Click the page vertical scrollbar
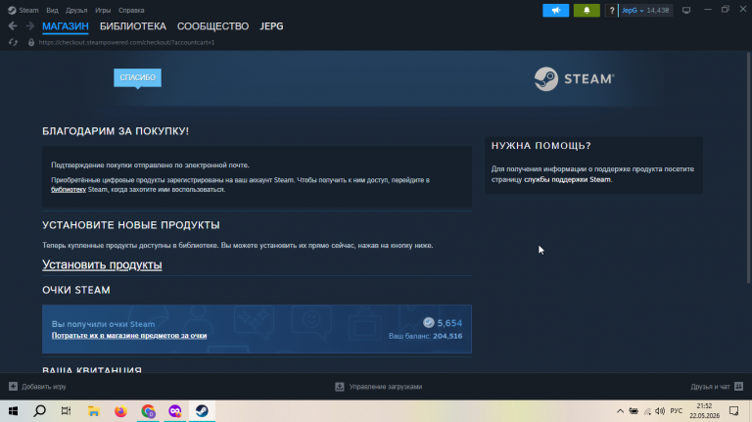The height and width of the screenshot is (422, 752). point(749,167)
